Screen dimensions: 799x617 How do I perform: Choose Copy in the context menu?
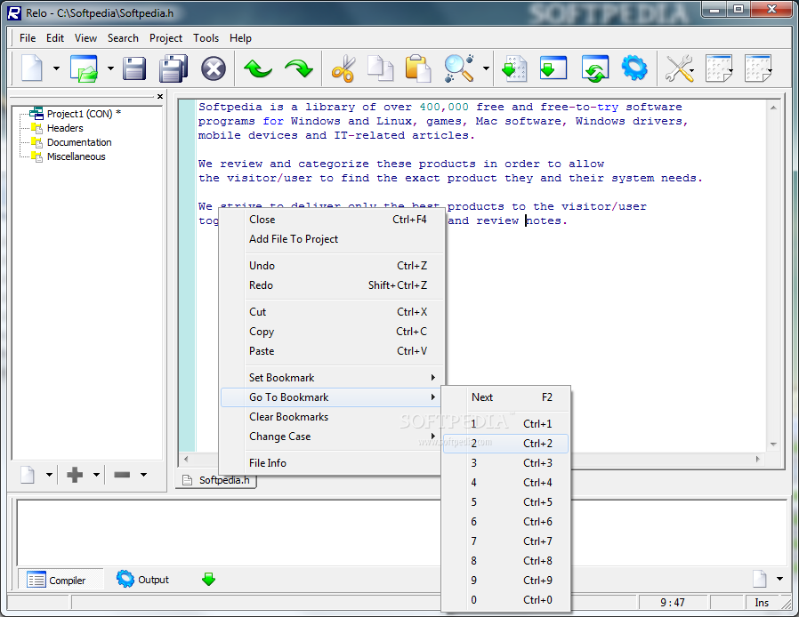tap(331, 332)
